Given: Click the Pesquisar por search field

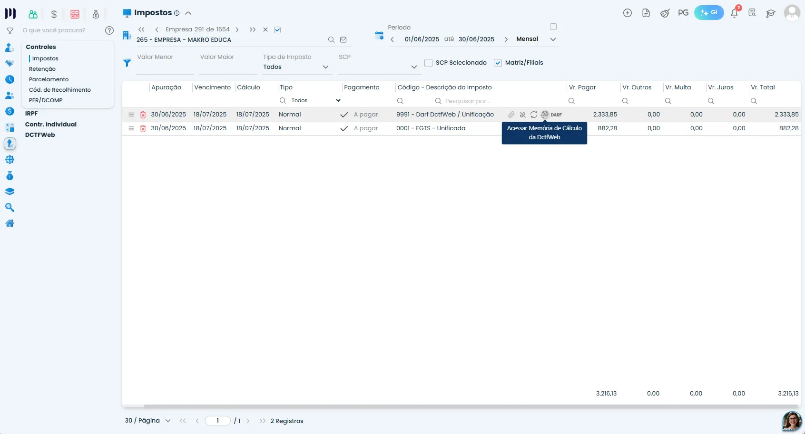Looking at the screenshot, I should (x=500, y=101).
